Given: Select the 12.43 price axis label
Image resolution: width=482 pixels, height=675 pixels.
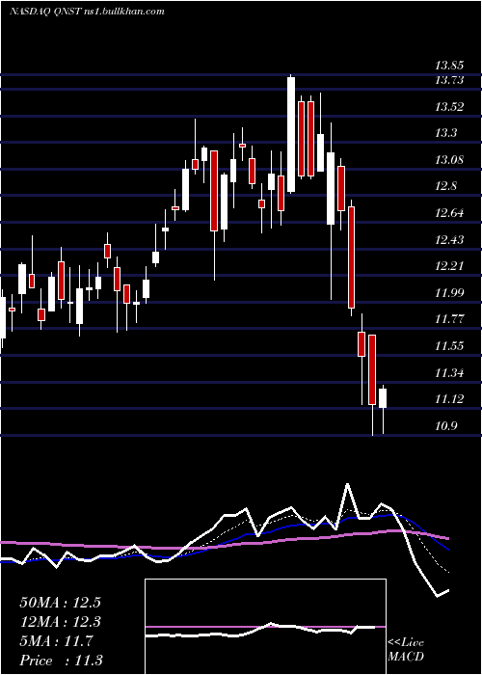Looking at the screenshot, I should point(449,240).
